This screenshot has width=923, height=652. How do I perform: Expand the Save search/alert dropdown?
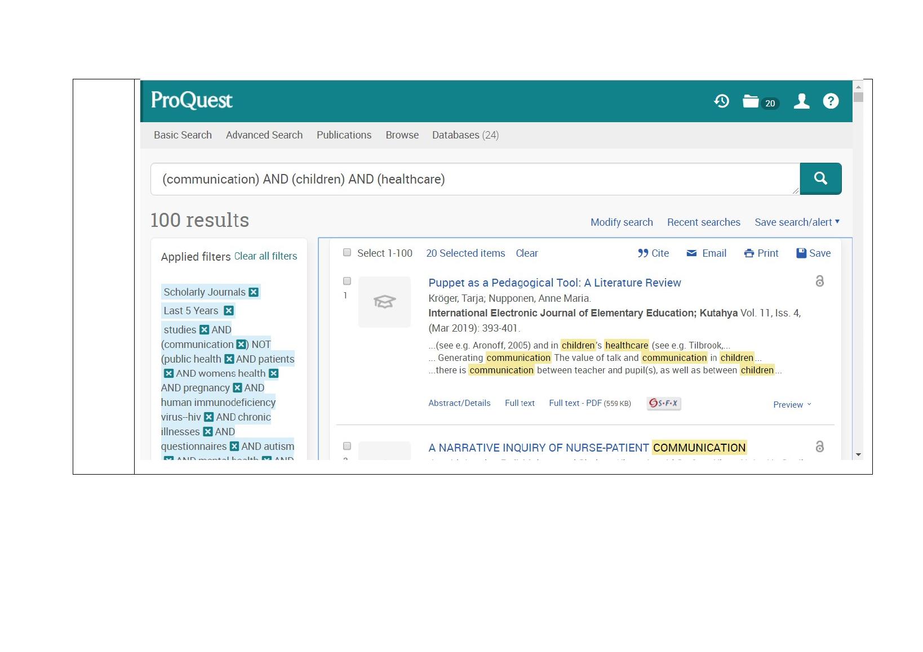click(x=797, y=222)
